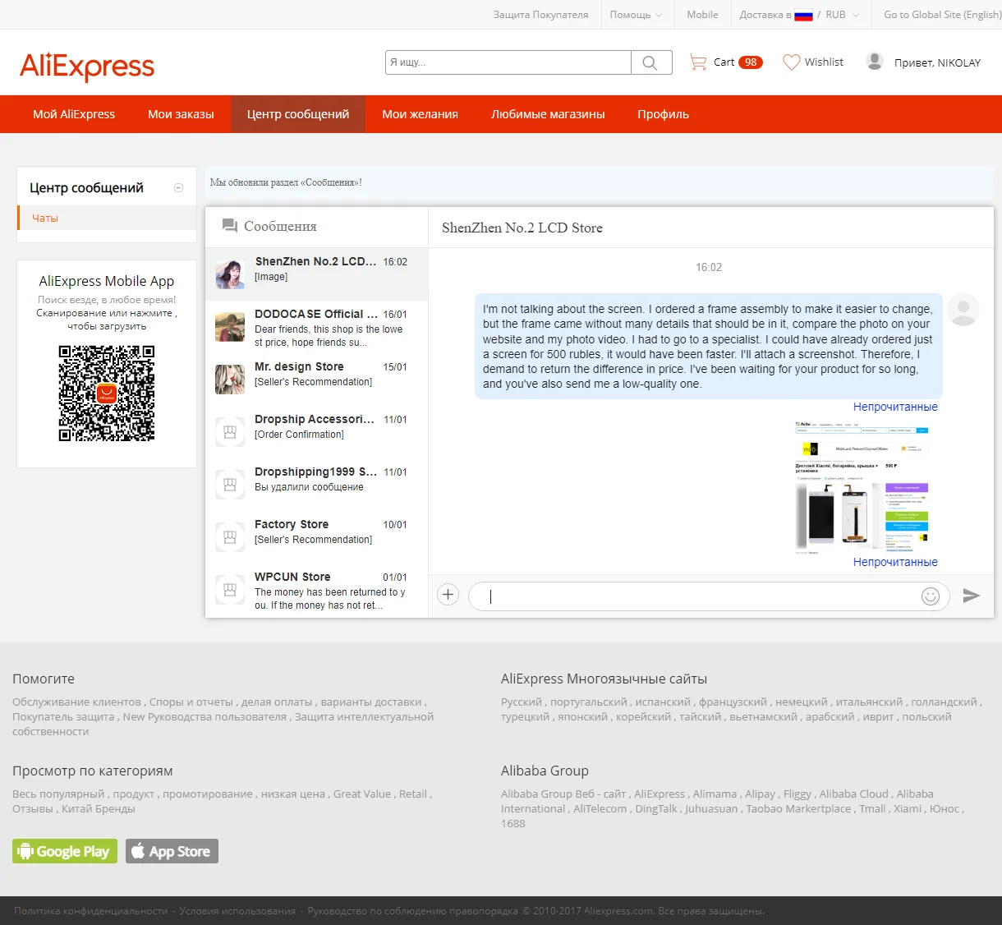Click Китай Бренды footer link
The height and width of the screenshot is (925, 1002).
[x=99, y=808]
